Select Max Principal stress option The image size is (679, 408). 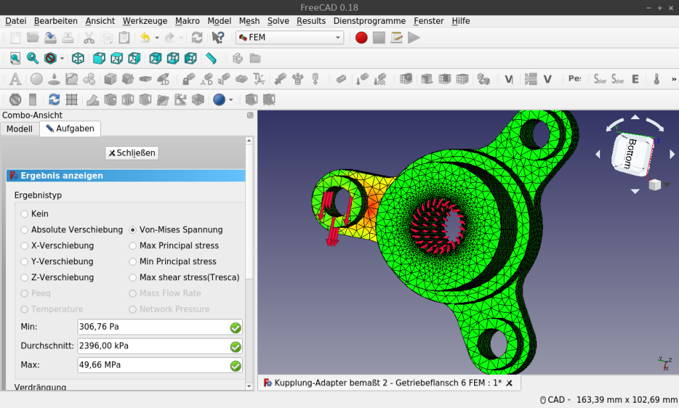133,246
